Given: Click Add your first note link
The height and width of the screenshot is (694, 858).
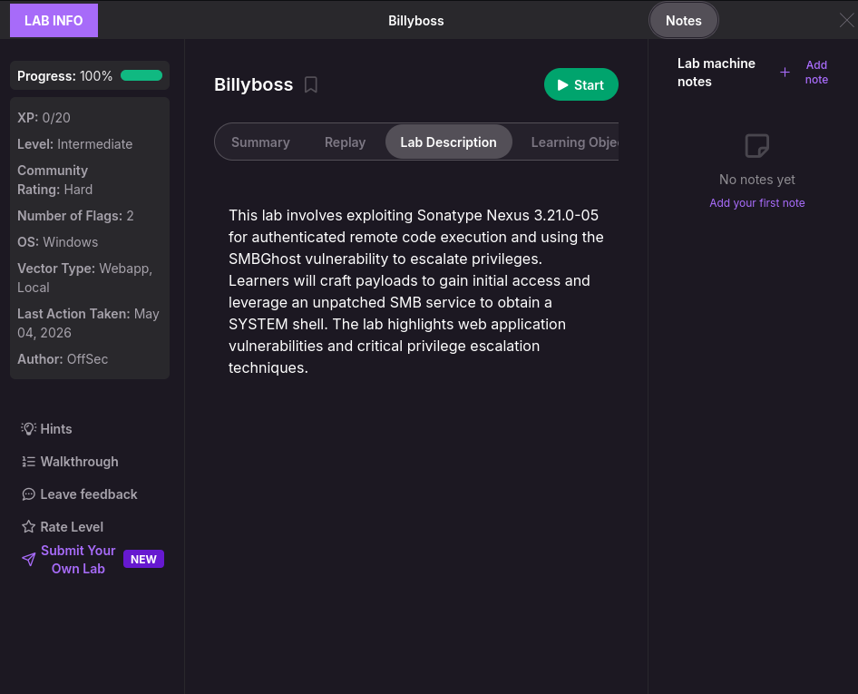Looking at the screenshot, I should [x=757, y=203].
